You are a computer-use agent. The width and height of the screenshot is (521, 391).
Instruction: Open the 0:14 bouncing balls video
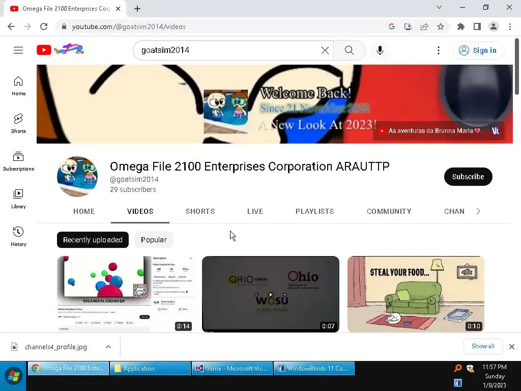(x=125, y=294)
